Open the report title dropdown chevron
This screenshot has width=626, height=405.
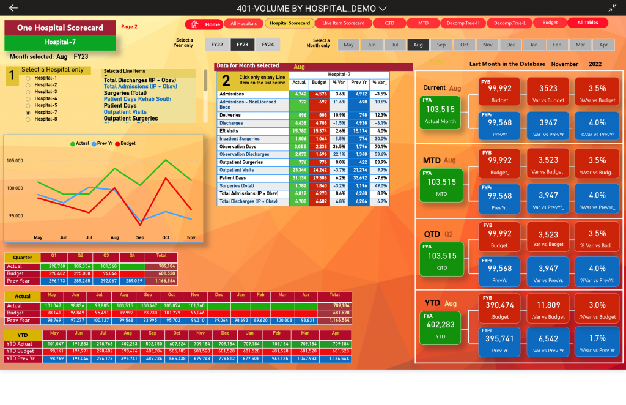click(x=383, y=9)
